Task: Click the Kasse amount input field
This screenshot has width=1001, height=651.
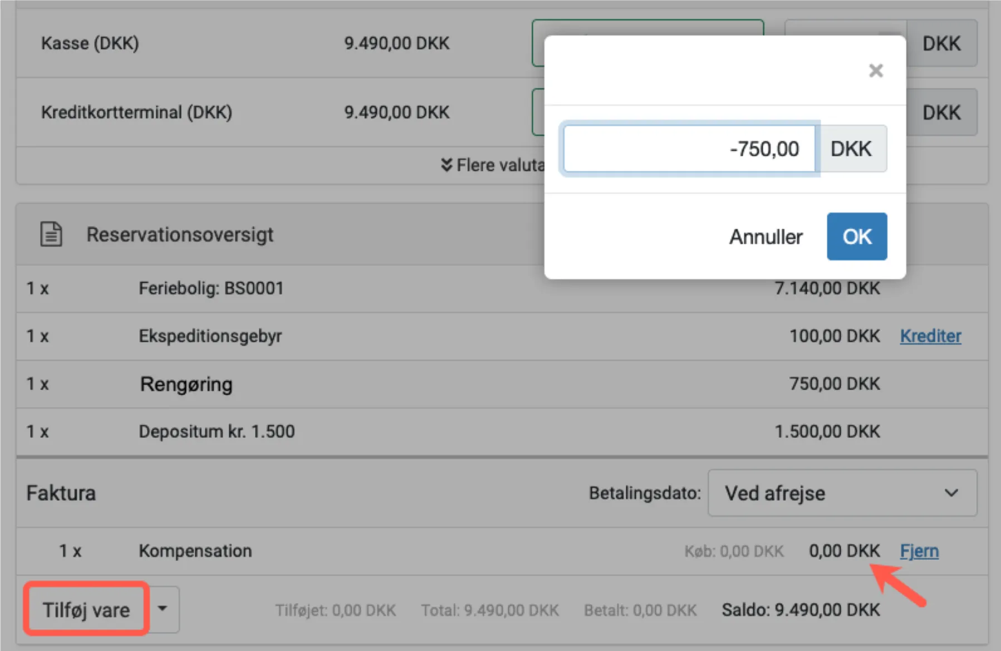Action: point(538,43)
